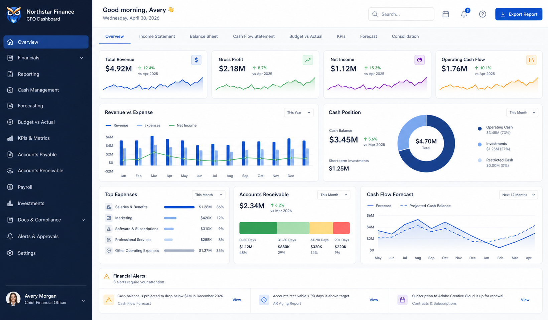
Task: Switch to the Balance Sheet tab
Action: tap(204, 36)
